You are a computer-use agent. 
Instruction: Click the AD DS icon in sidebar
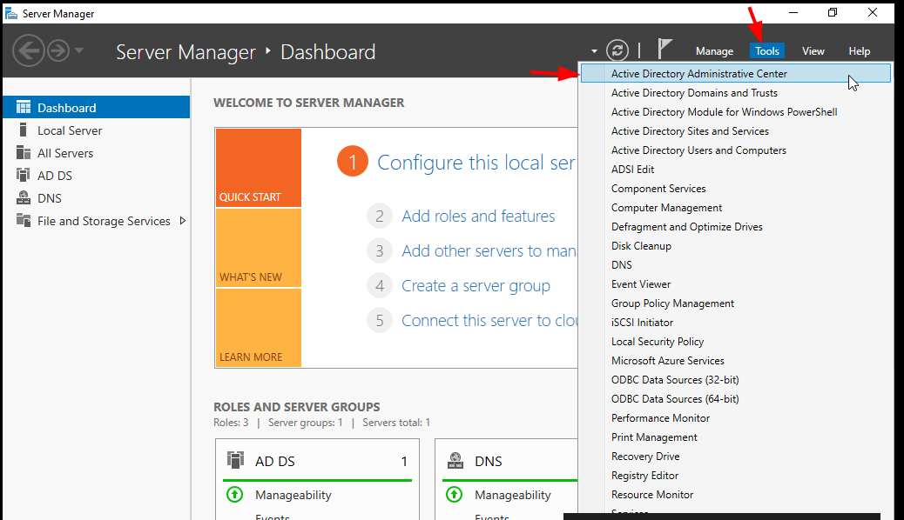point(23,175)
